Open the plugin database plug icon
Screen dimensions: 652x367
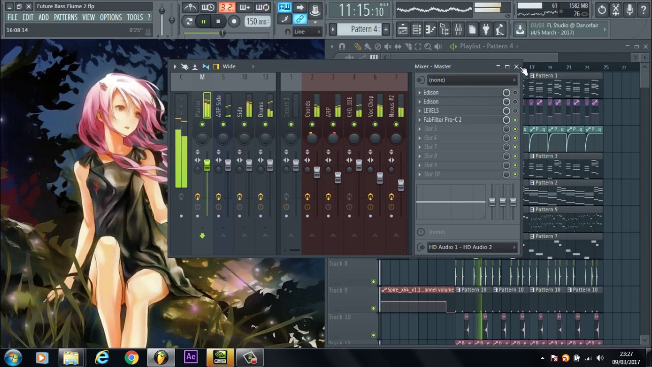486,30
